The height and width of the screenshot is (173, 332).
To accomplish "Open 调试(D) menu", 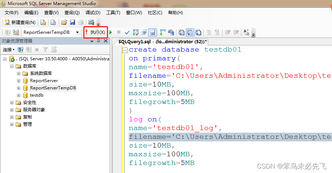I will click(x=93, y=13).
